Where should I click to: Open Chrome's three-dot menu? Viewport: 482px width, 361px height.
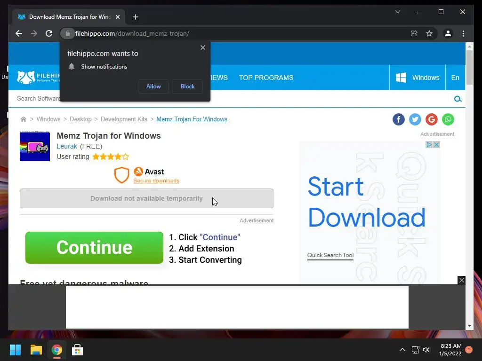coord(463,33)
